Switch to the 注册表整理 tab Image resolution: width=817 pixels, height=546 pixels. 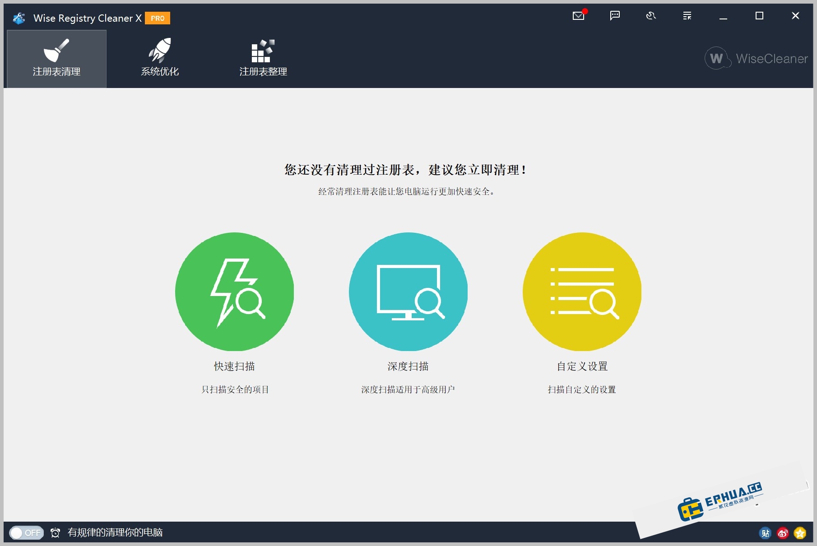click(x=263, y=58)
